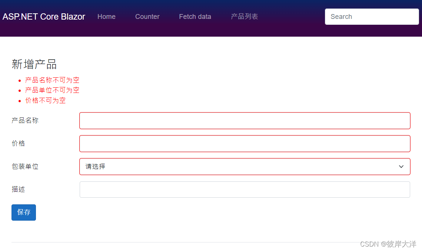Click the ASP.NET Core Blazor brand link
This screenshot has height=251, width=422.
[x=44, y=17]
